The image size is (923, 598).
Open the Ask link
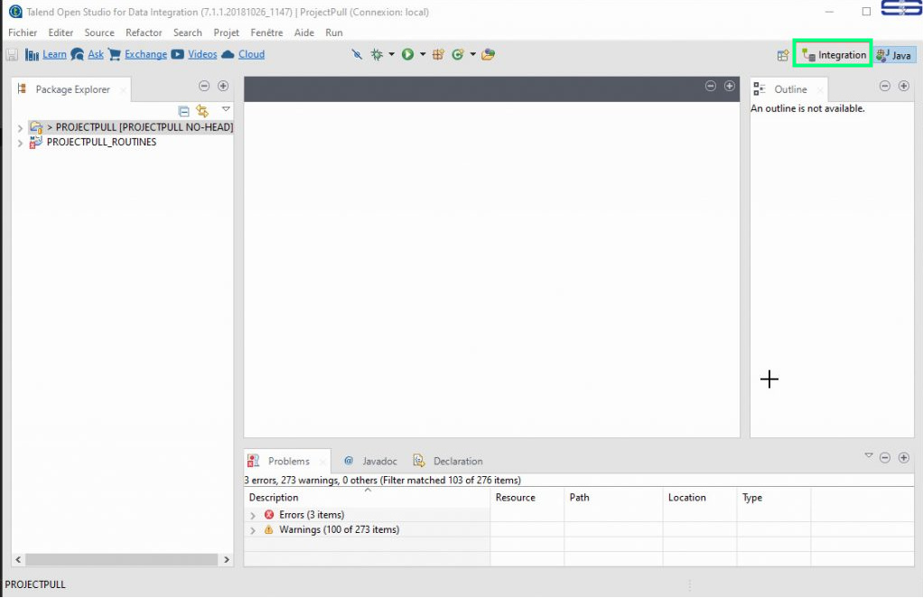click(96, 55)
